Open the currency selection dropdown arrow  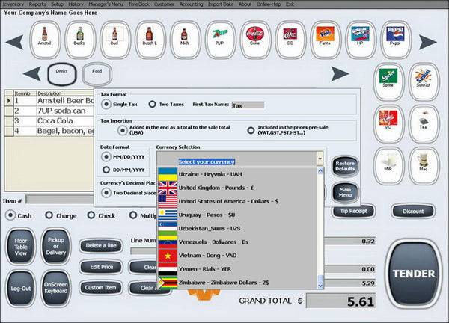320,159
